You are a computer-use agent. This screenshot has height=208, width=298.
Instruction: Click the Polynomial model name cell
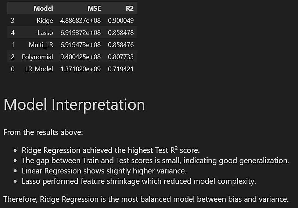(x=37, y=57)
